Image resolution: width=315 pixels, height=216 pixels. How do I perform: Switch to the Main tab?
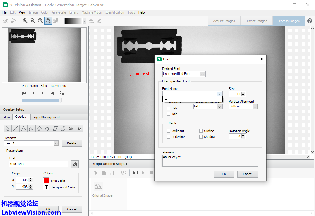[x=6, y=117]
